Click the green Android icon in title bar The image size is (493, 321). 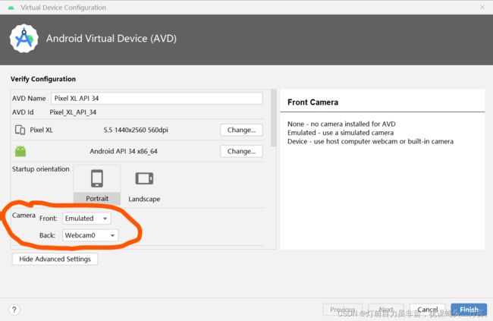point(11,8)
